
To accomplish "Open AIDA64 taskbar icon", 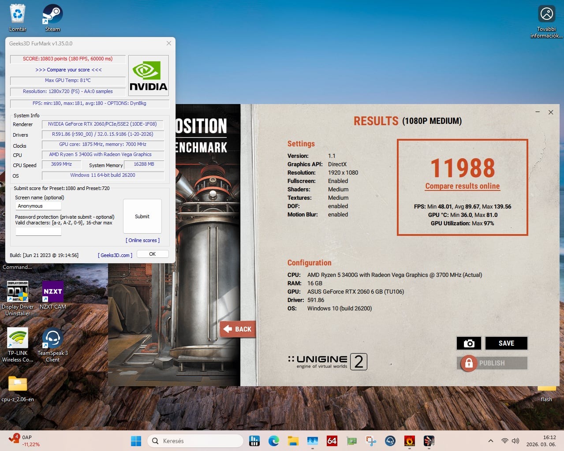I will click(x=332, y=440).
